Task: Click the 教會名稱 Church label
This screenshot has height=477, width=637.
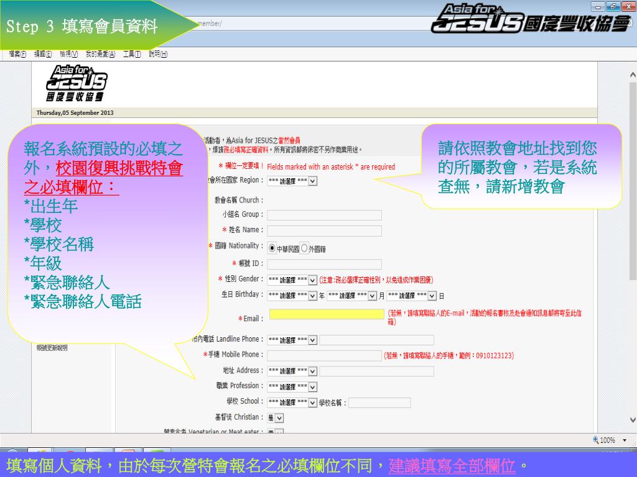Action: (x=239, y=200)
